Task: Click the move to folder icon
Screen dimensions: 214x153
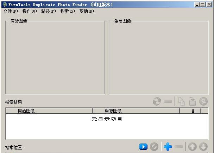Action: point(193,101)
